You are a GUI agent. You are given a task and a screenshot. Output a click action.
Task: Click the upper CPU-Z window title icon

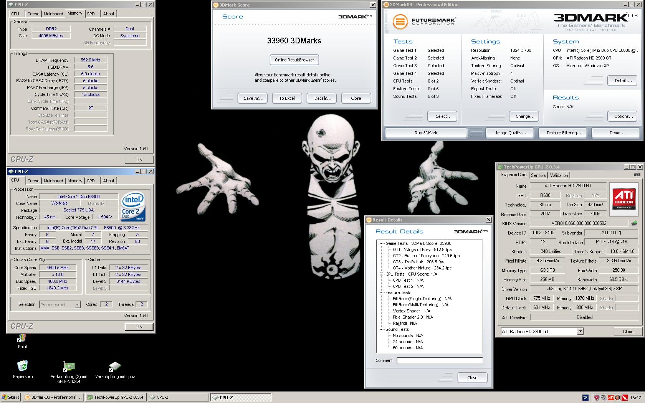click(11, 5)
